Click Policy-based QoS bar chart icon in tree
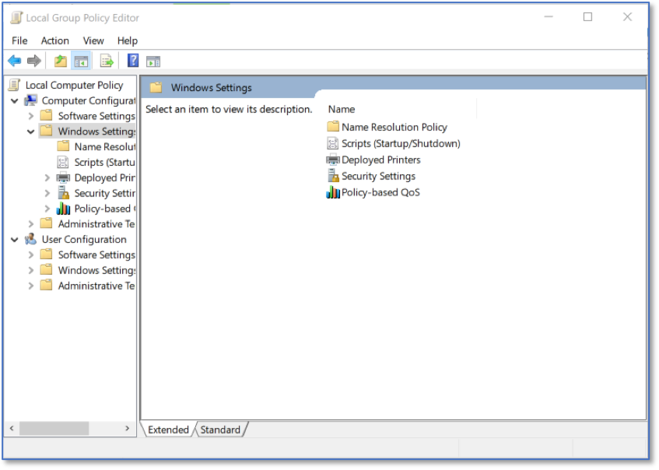 point(63,209)
